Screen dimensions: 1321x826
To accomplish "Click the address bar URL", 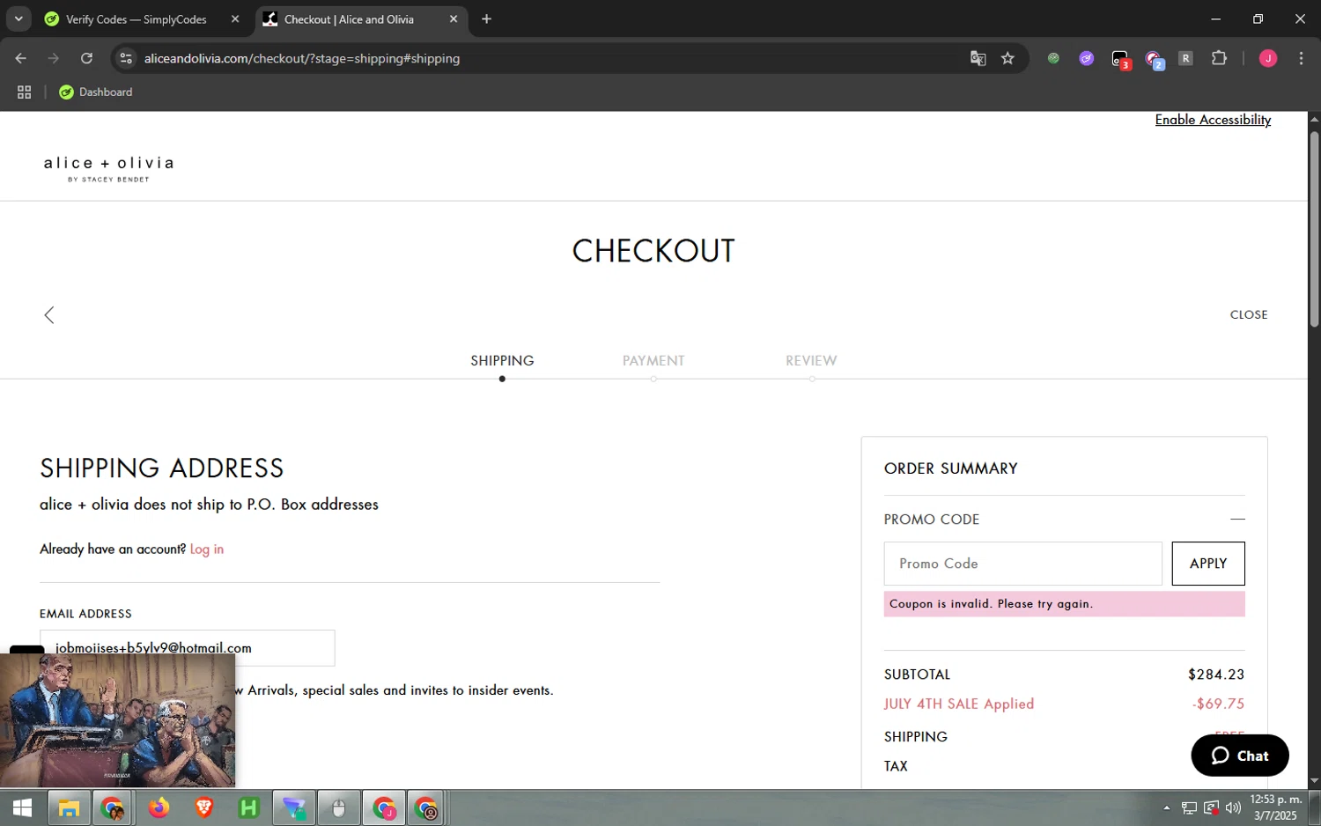I will [x=302, y=58].
